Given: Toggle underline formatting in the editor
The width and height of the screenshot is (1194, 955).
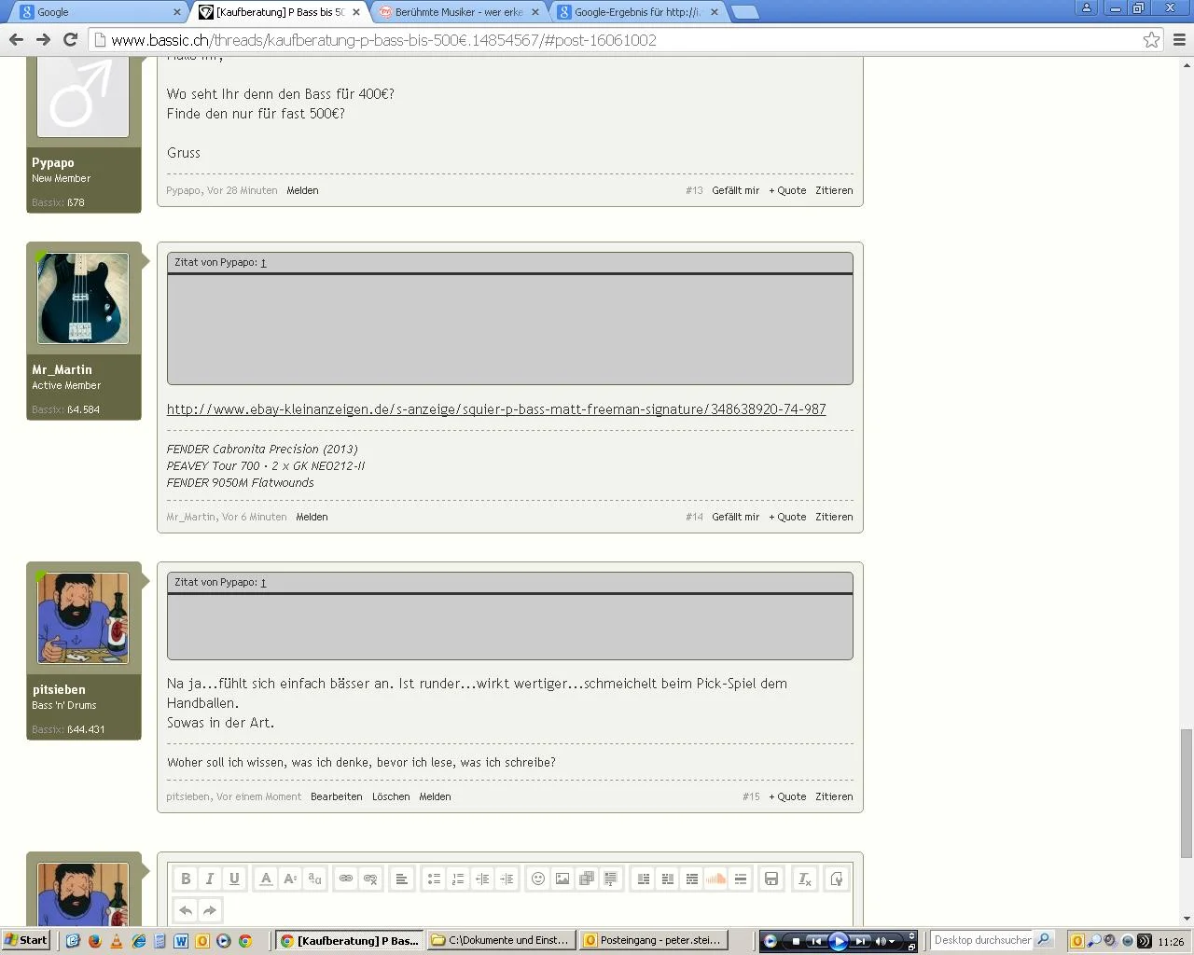Looking at the screenshot, I should coord(234,879).
